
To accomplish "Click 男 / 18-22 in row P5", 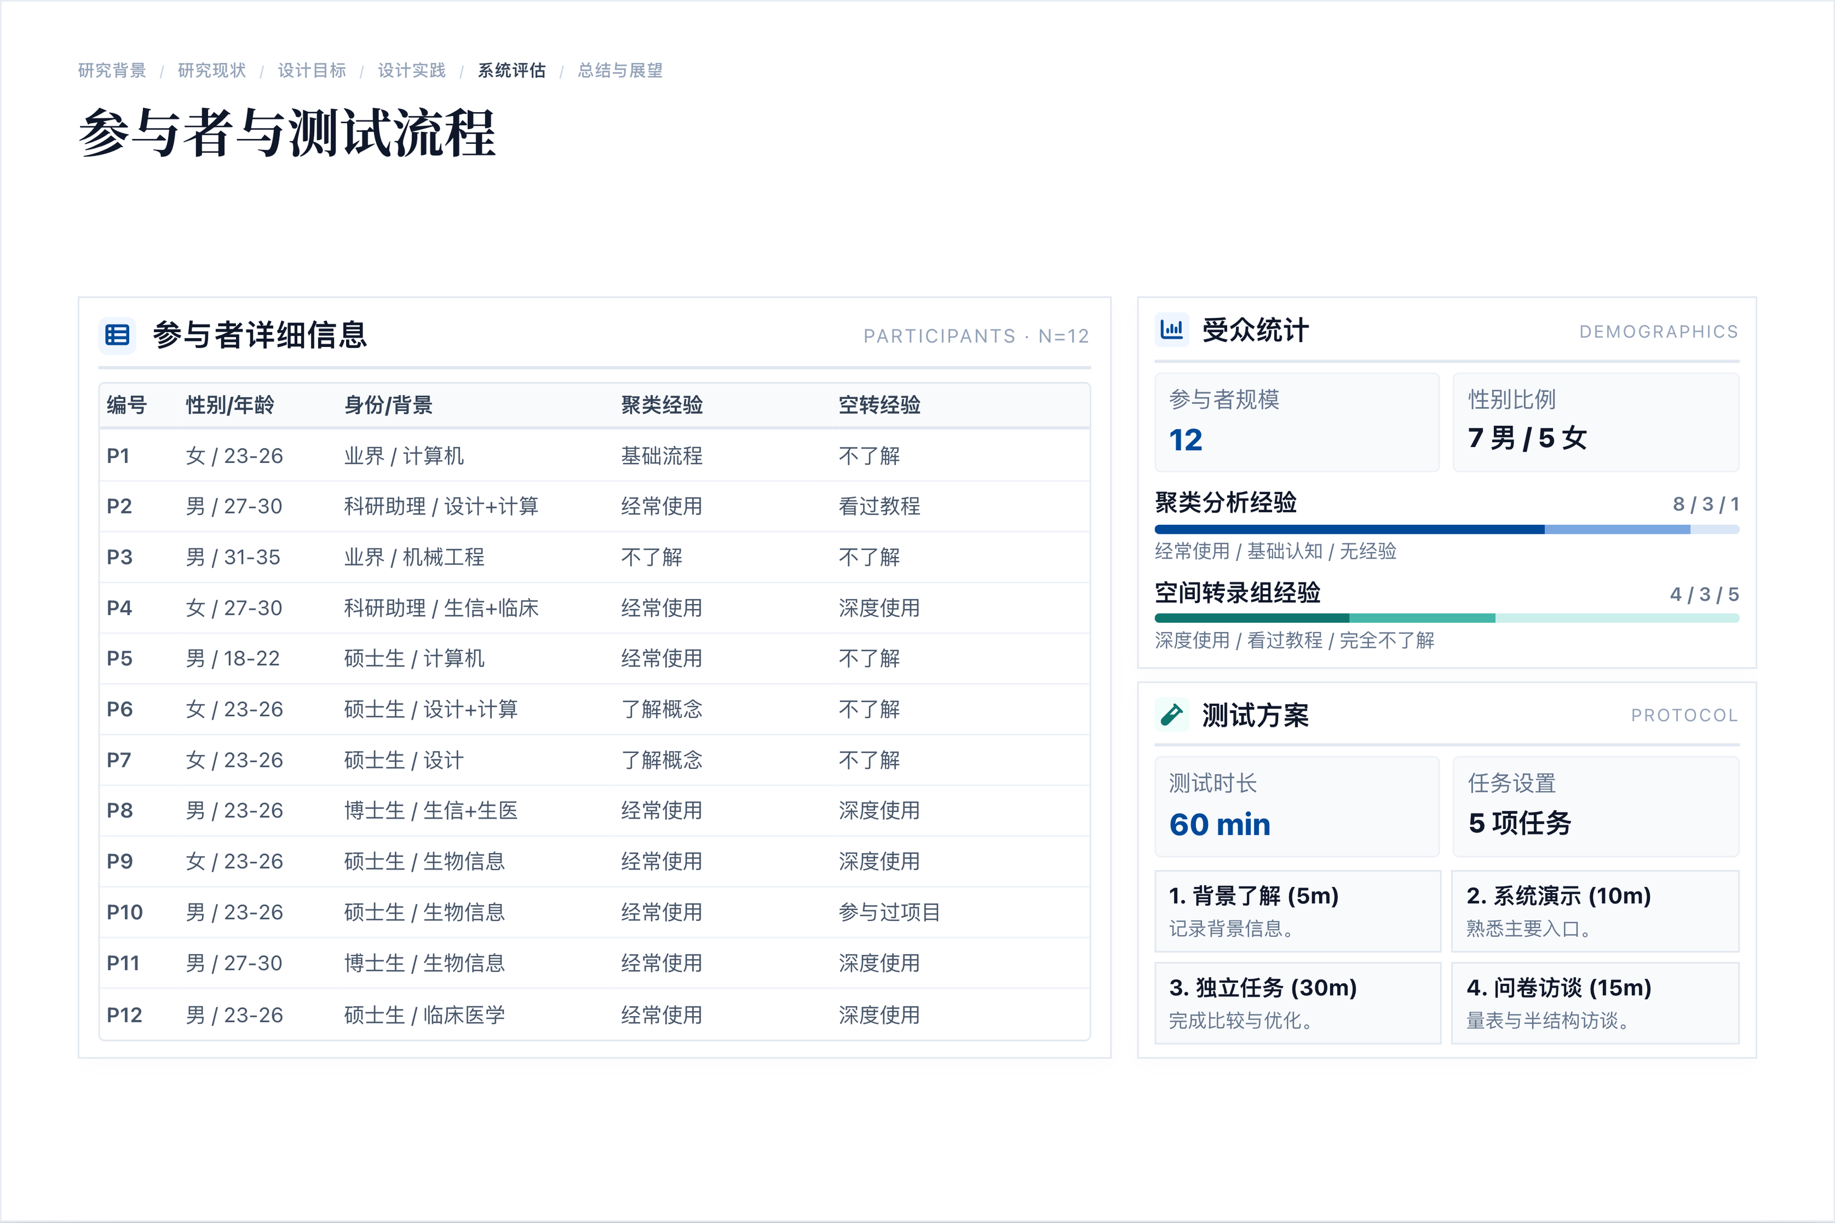I will [x=233, y=658].
